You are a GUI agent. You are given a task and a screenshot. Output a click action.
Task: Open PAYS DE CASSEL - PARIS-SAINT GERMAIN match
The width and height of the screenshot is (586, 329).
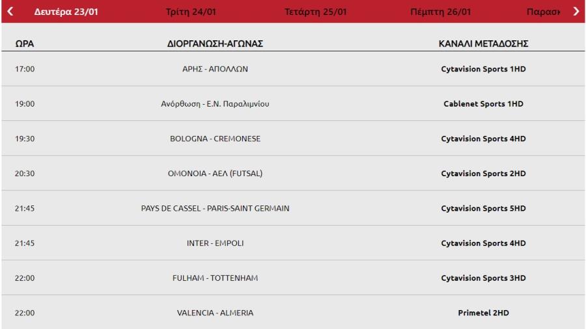coord(216,208)
